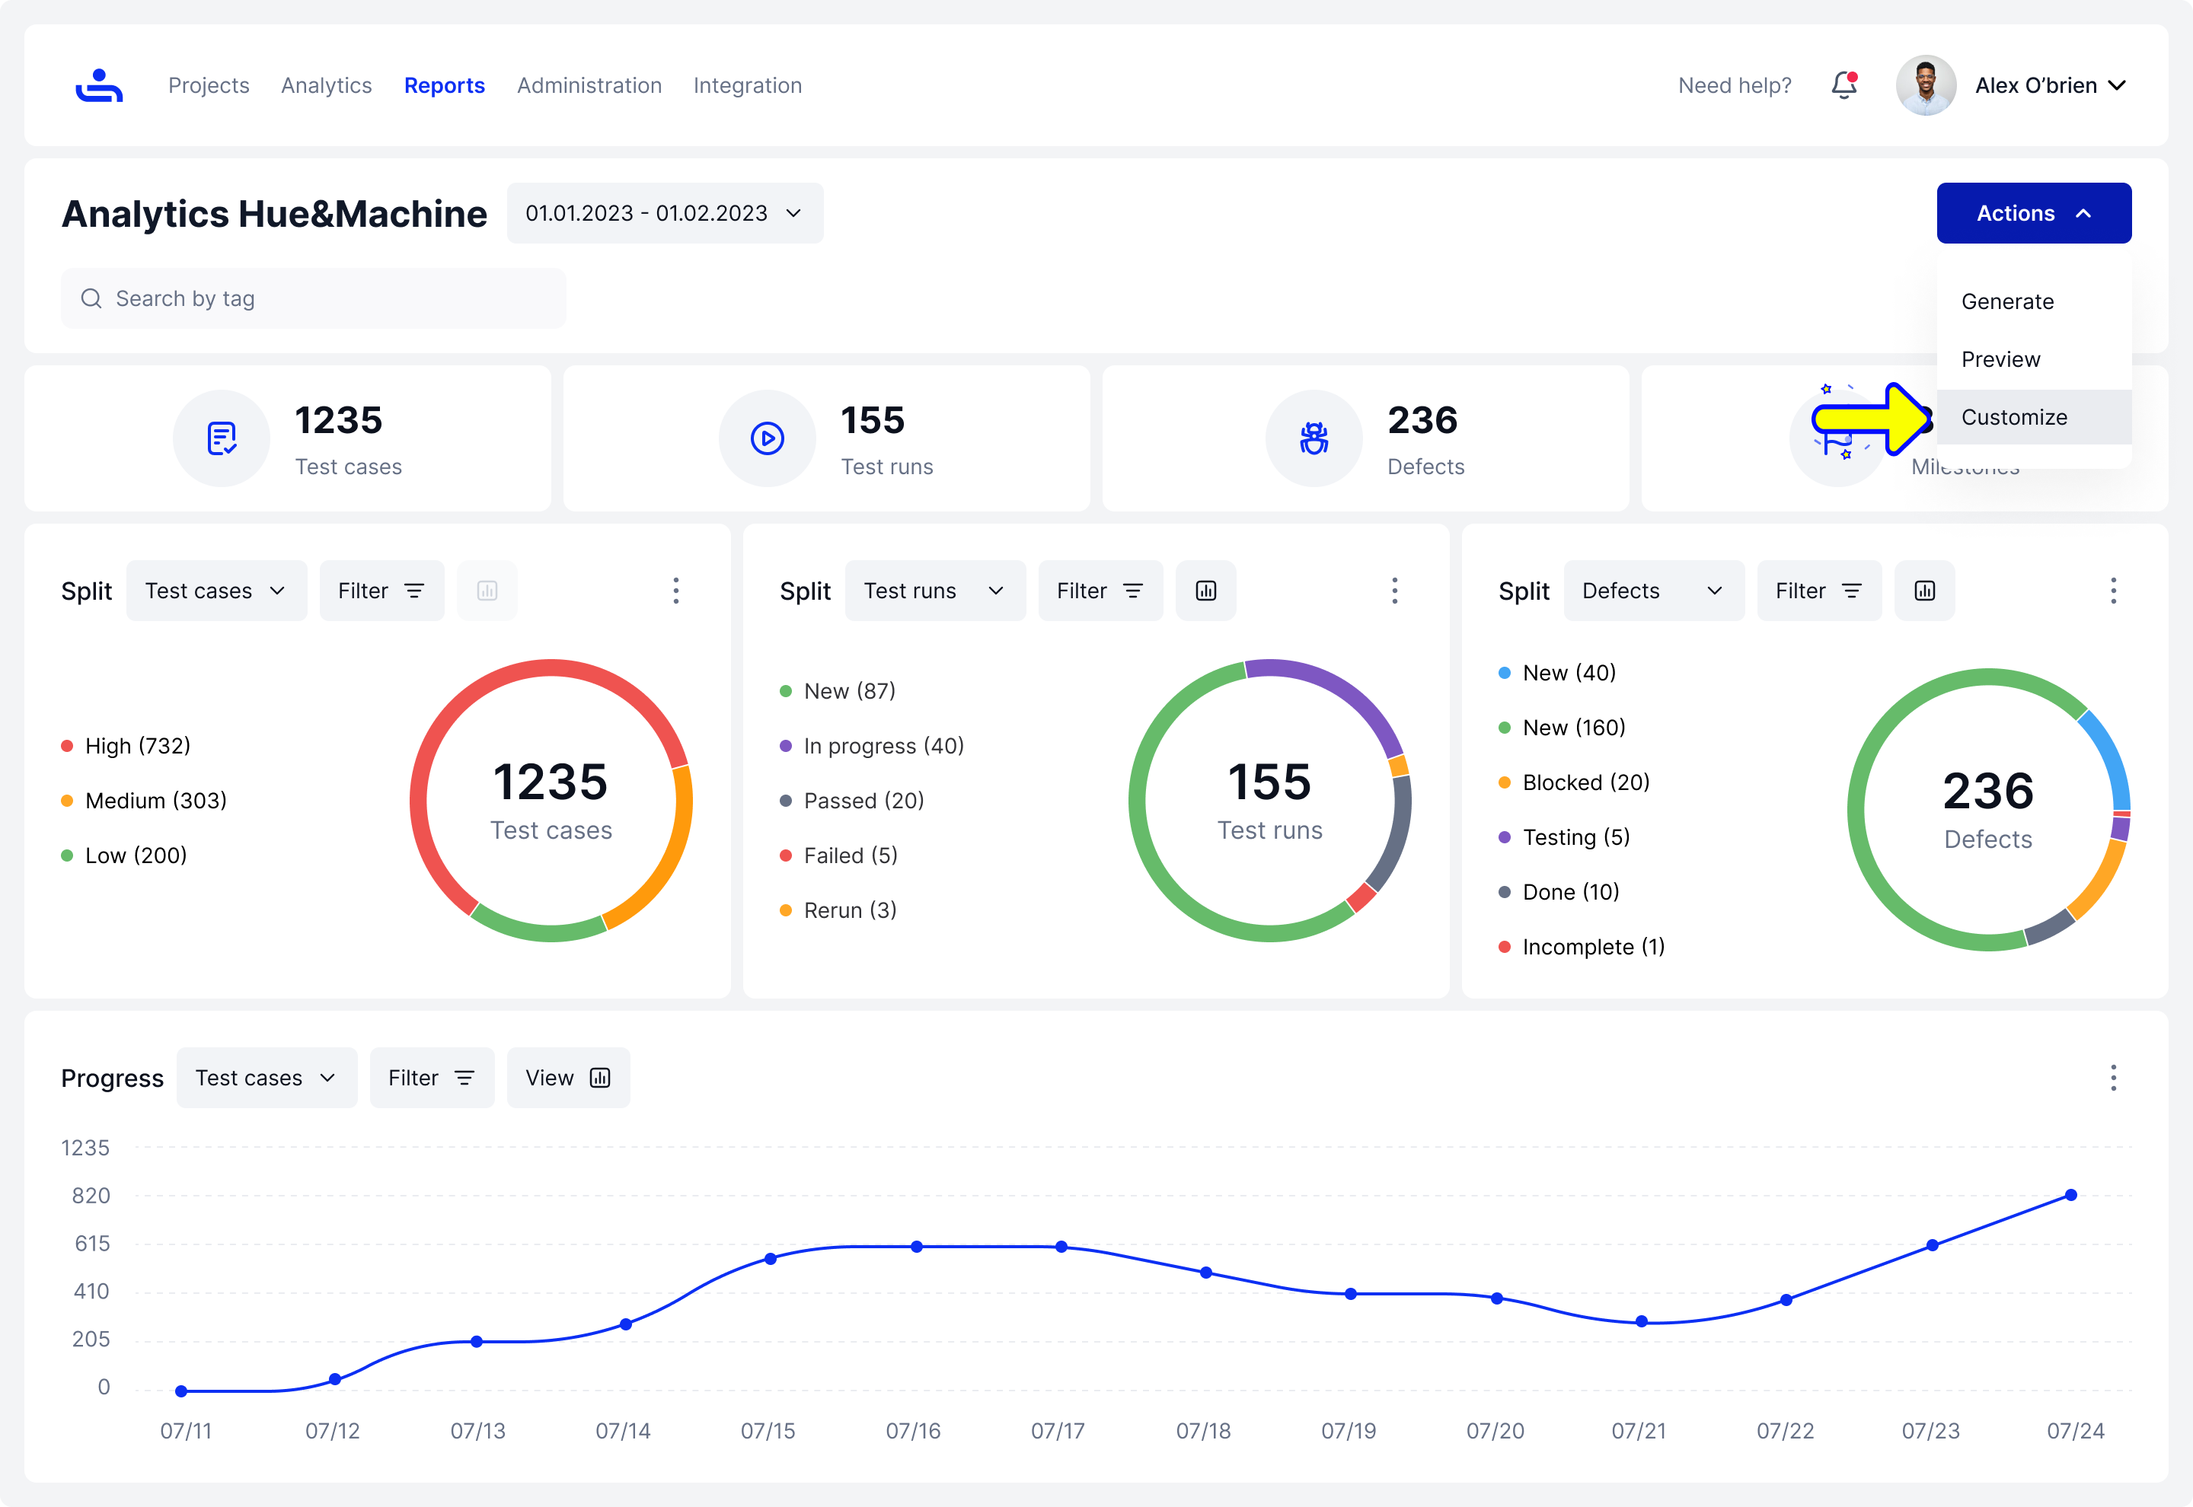Open chart view icon in Defects split
This screenshot has height=1507, width=2193.
click(x=1924, y=591)
